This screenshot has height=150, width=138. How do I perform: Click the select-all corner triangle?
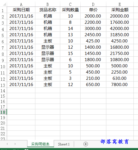(x=4, y=4)
